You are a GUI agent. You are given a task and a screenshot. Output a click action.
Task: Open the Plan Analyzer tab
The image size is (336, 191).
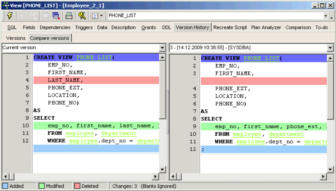pos(266,27)
